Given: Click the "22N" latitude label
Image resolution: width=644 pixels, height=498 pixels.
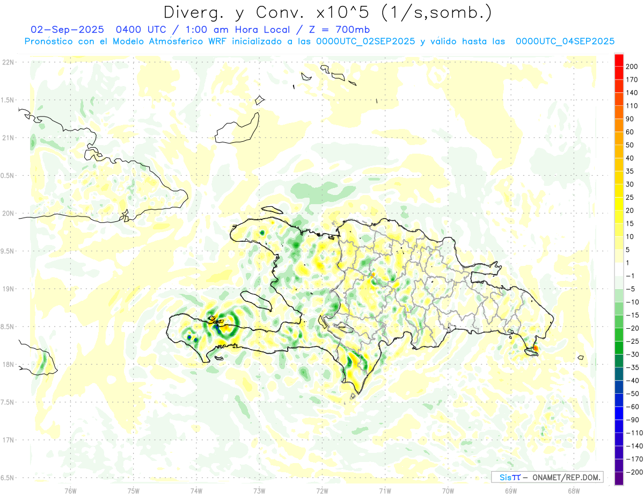Looking at the screenshot, I should [x=8, y=62].
